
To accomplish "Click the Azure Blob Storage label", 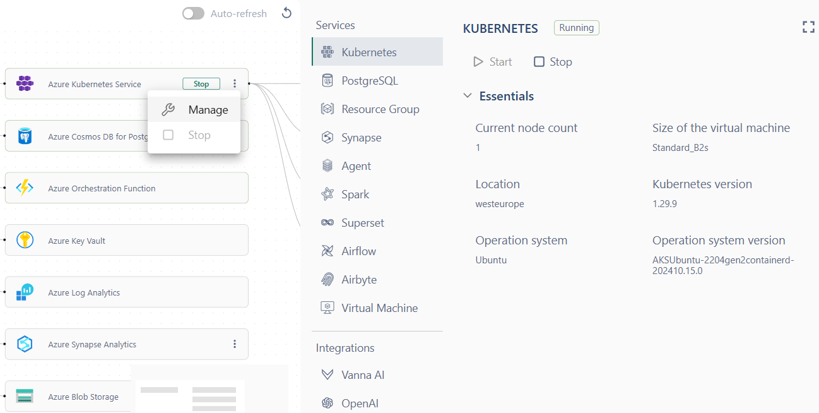I will click(83, 397).
